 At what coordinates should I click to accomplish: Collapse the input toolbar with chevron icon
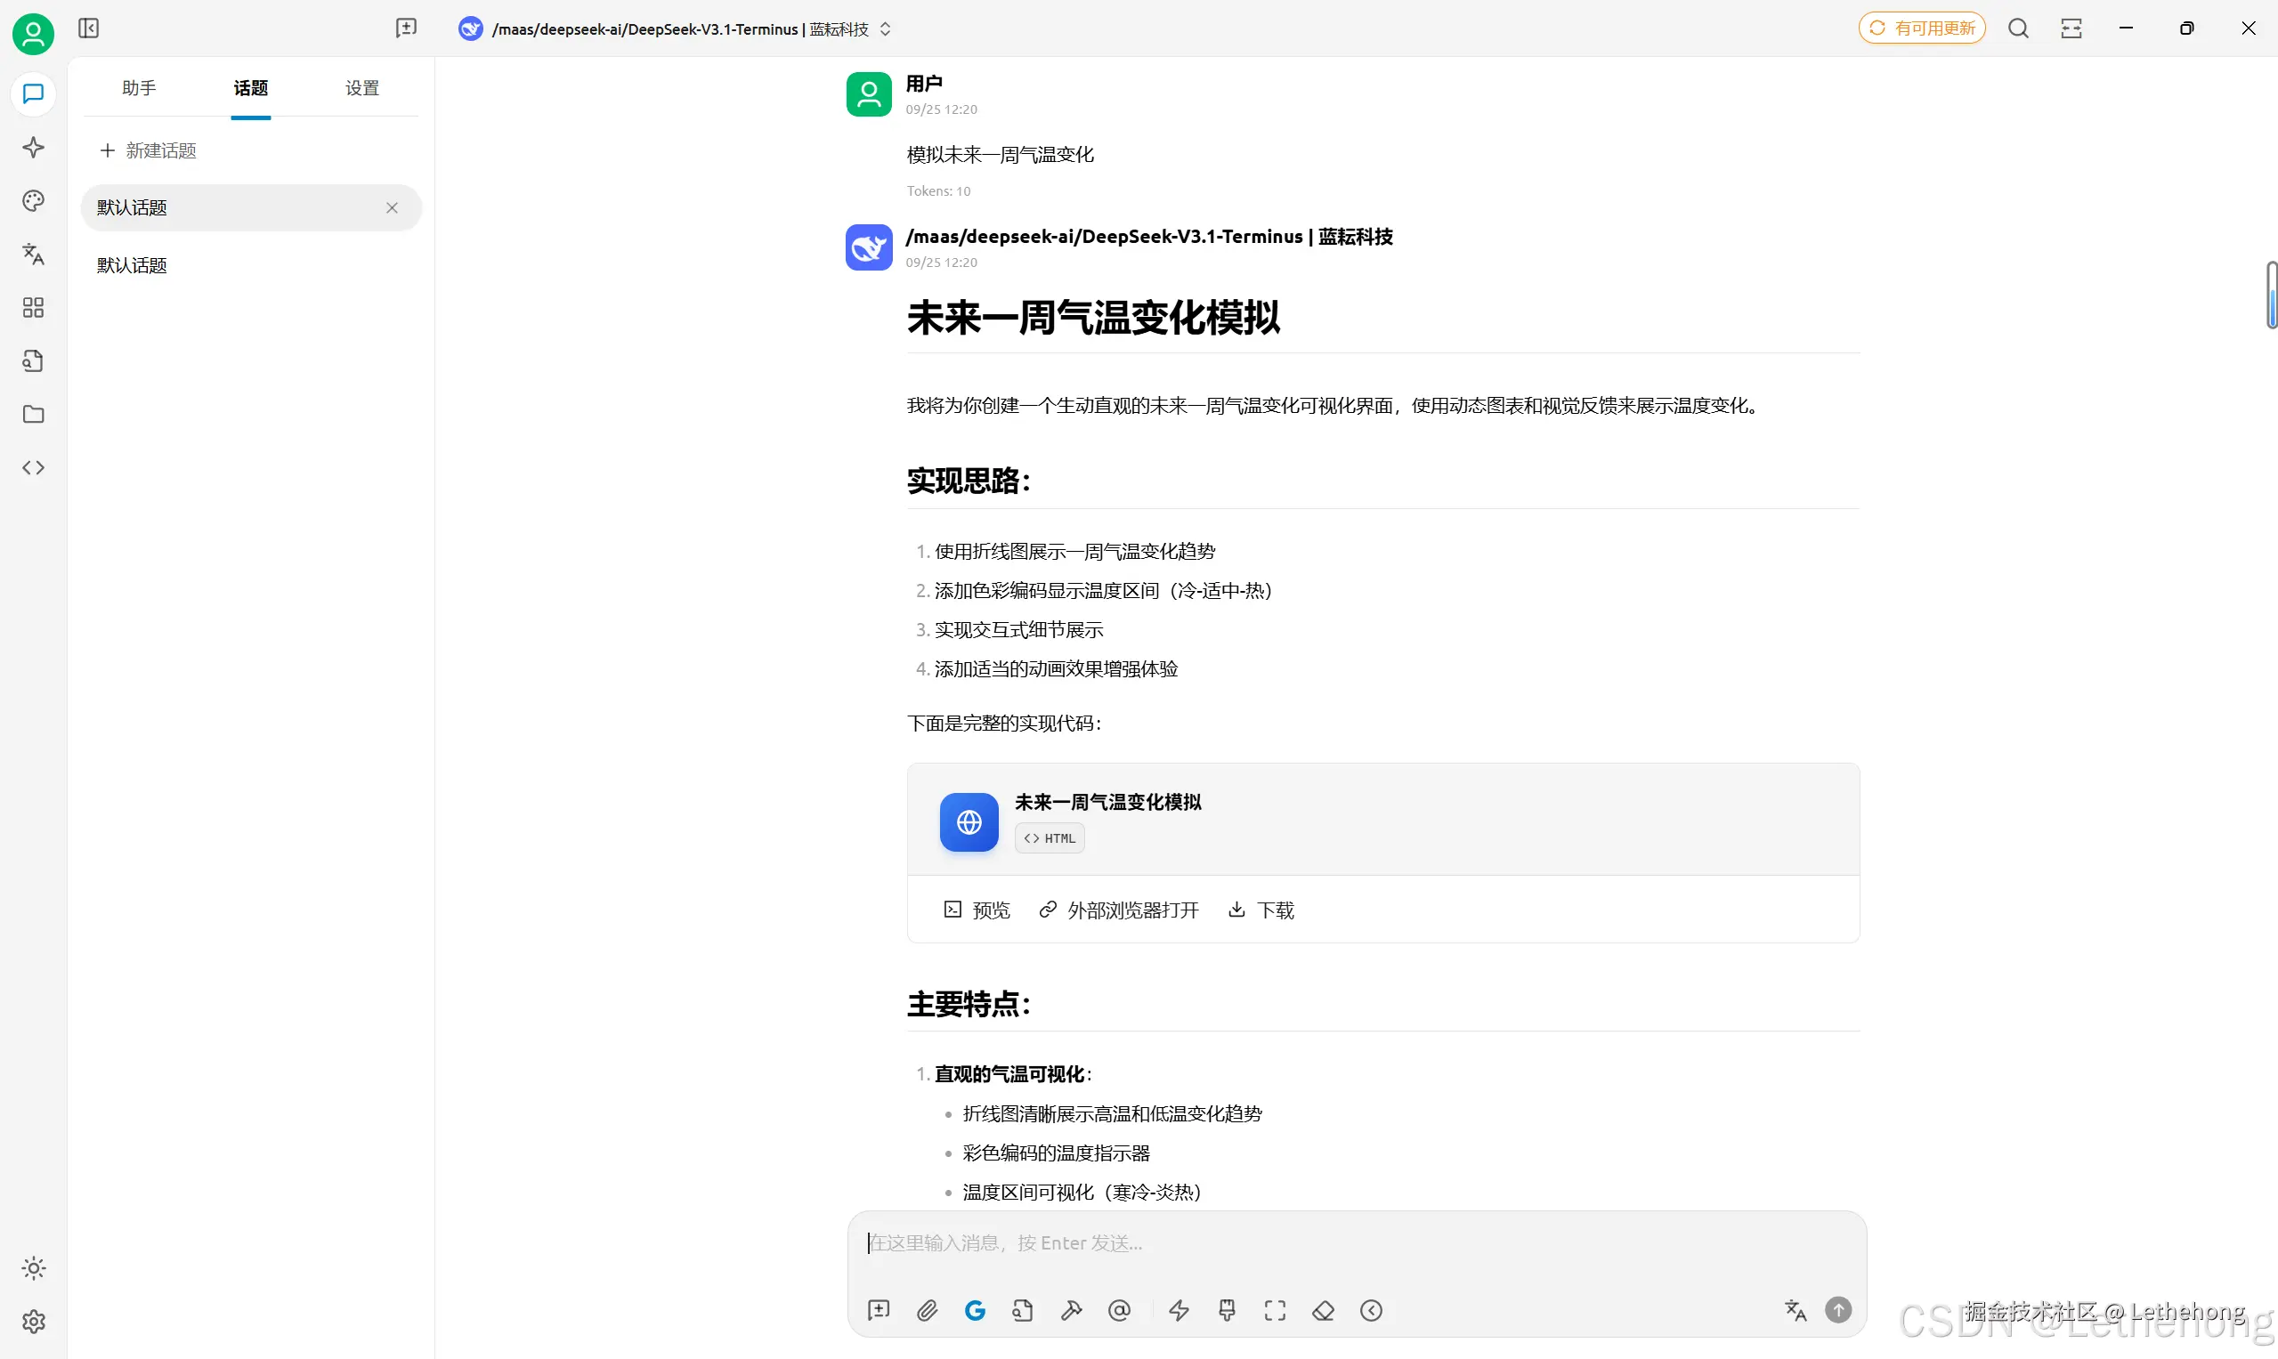point(1370,1310)
